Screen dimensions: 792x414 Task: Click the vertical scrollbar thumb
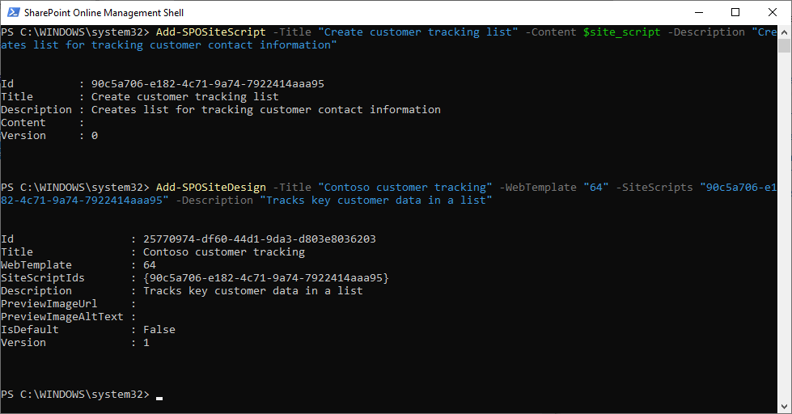pyautogui.click(x=784, y=45)
